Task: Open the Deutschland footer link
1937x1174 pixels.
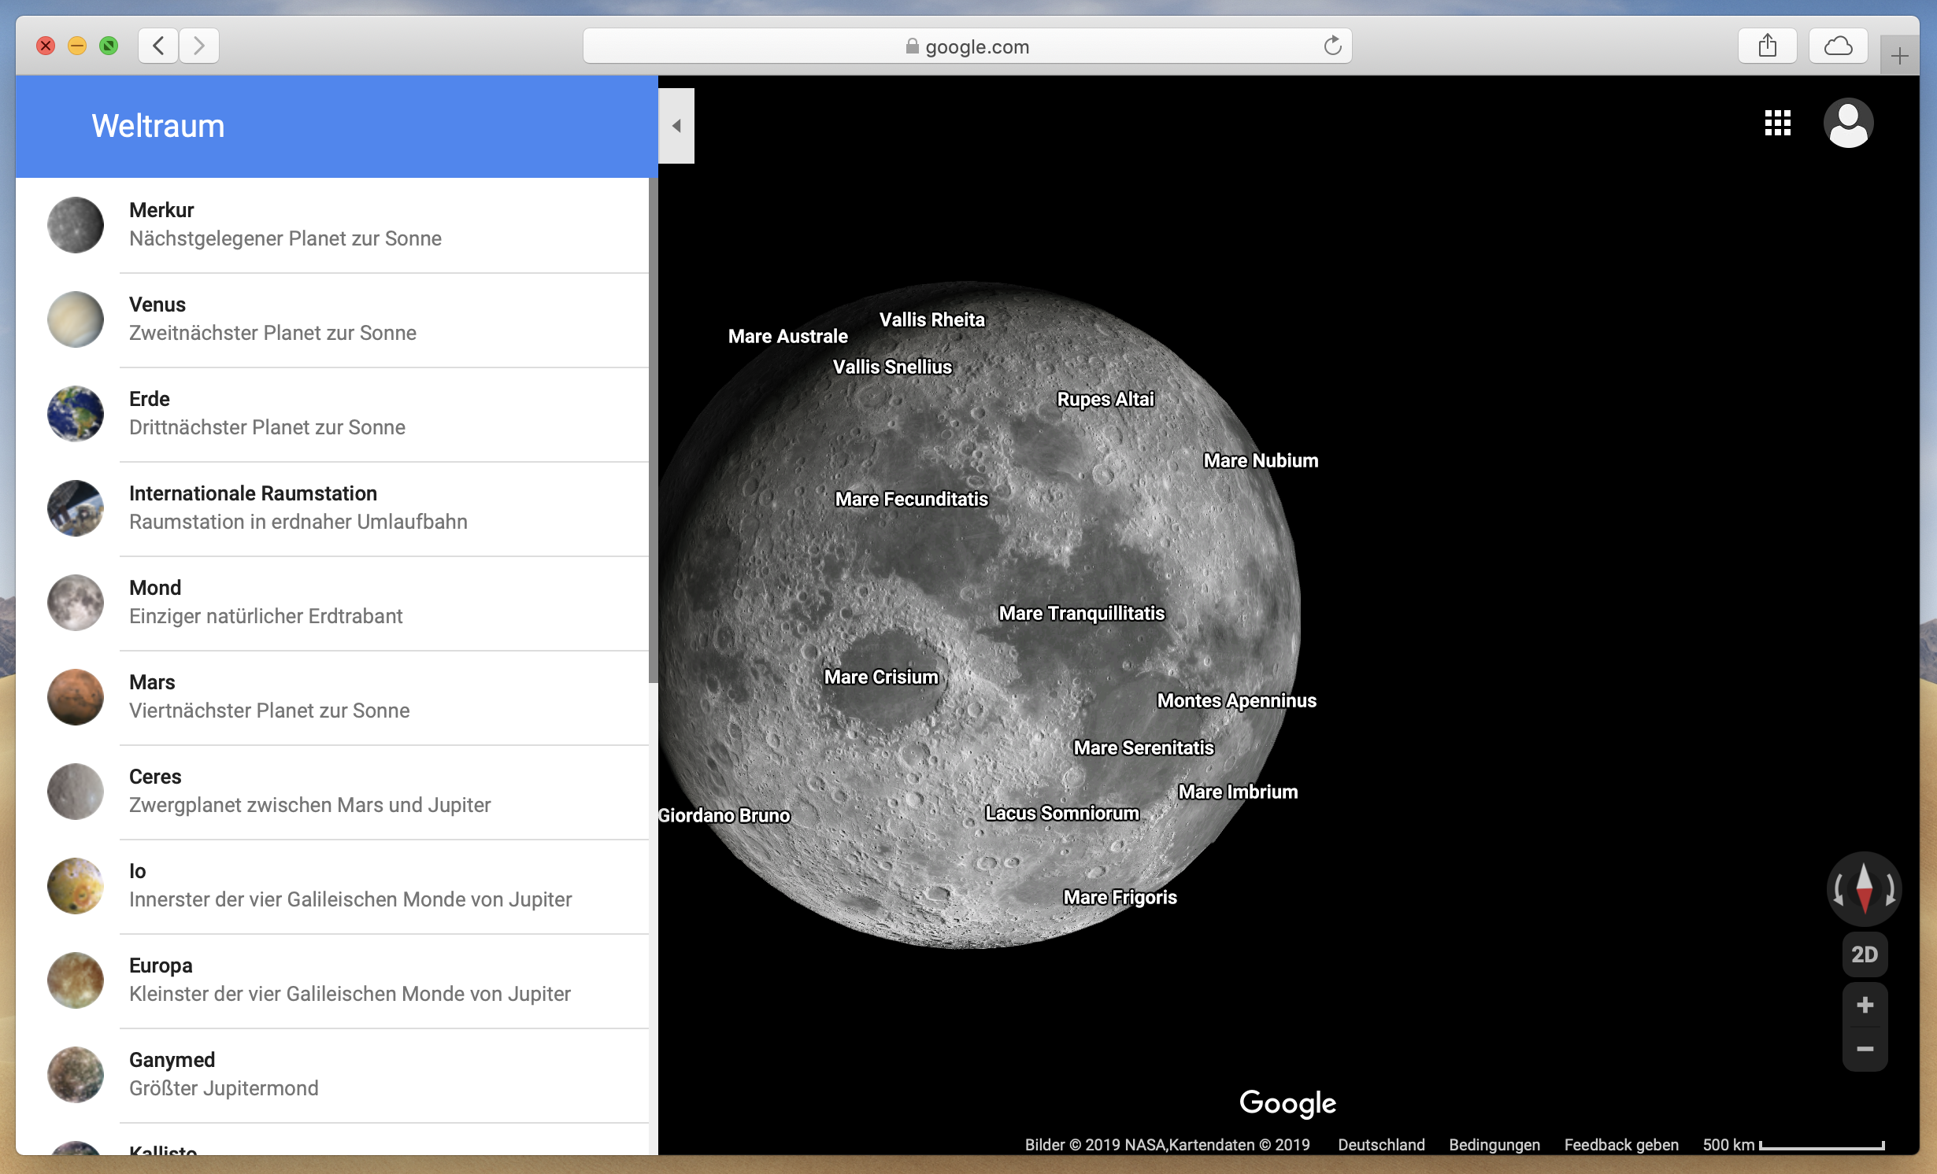Action: click(x=1381, y=1144)
